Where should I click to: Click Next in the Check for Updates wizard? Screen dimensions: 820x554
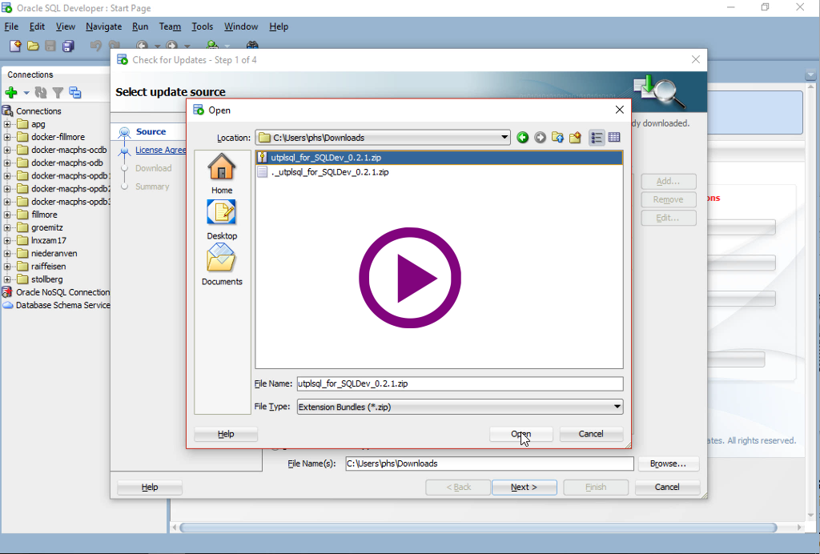point(524,487)
